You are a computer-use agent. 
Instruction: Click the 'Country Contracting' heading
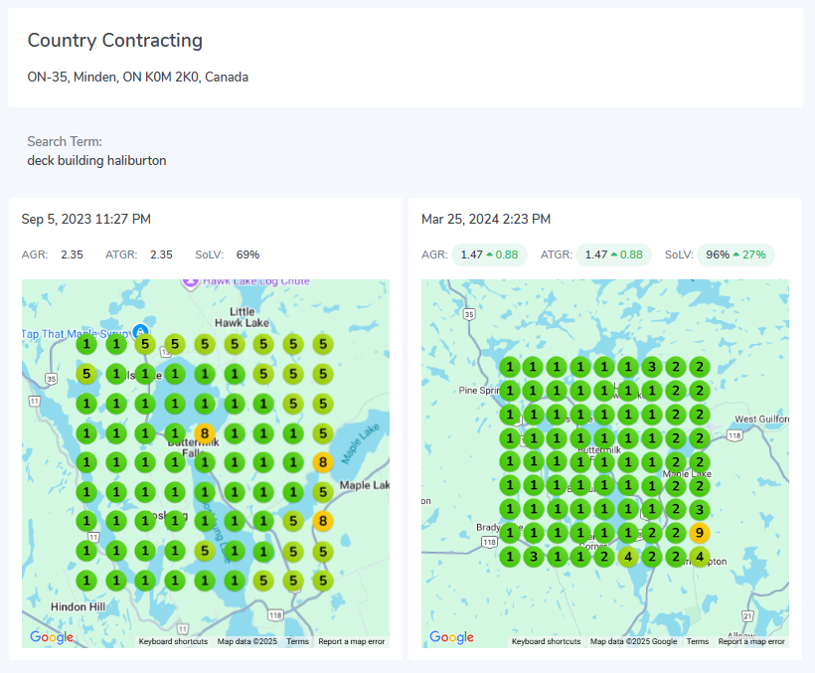coord(115,41)
